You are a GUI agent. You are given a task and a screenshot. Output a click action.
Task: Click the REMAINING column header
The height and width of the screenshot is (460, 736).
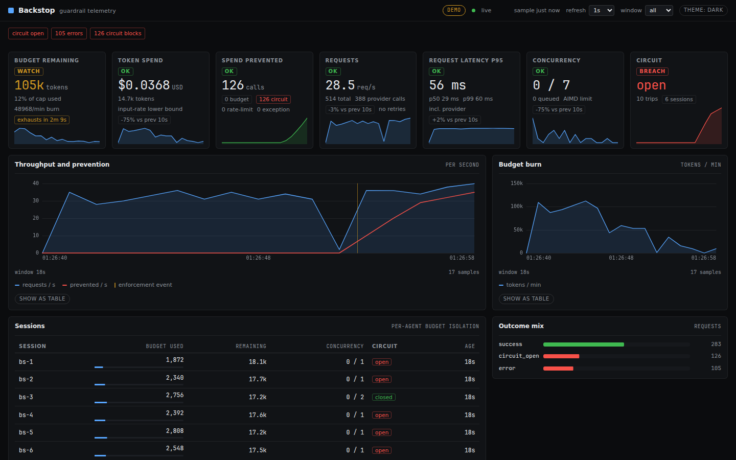click(251, 346)
